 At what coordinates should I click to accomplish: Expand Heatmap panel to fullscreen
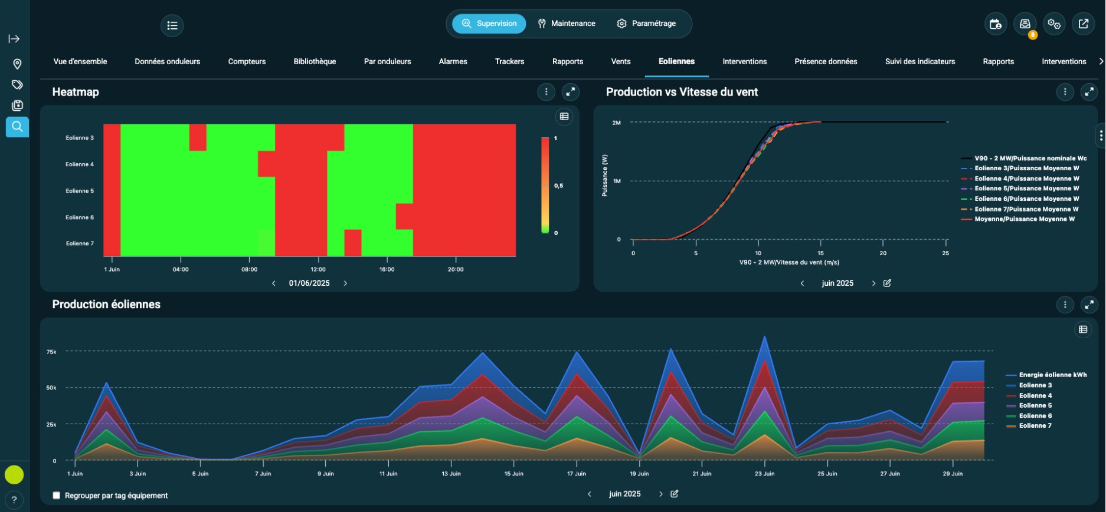coord(570,92)
